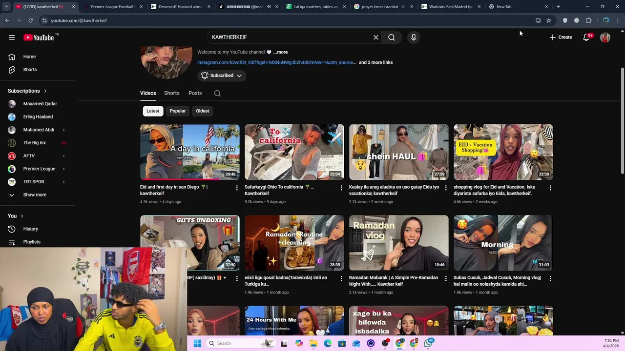Open a new browser tab with plus
This screenshot has width=625, height=351.
(x=558, y=7)
